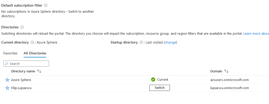269x104 pixels.
Task: Toggle favorite star for Filip.Lupaescu
Action: (7, 88)
